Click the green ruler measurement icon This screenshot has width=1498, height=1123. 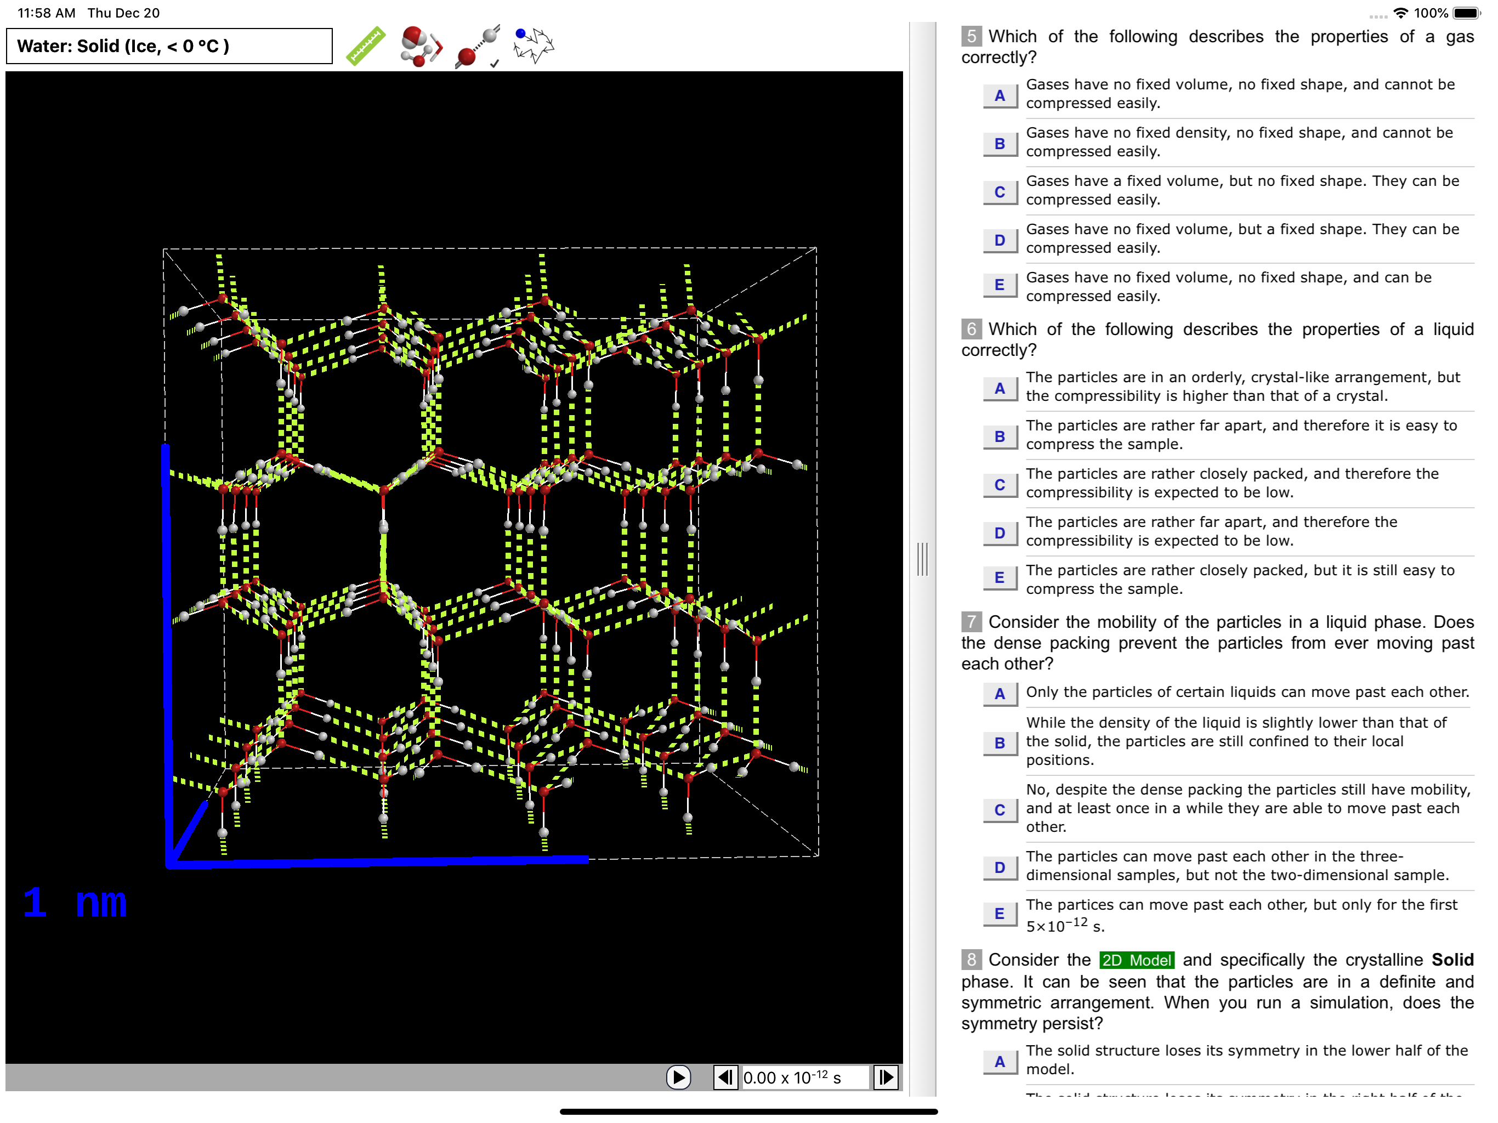click(x=366, y=46)
